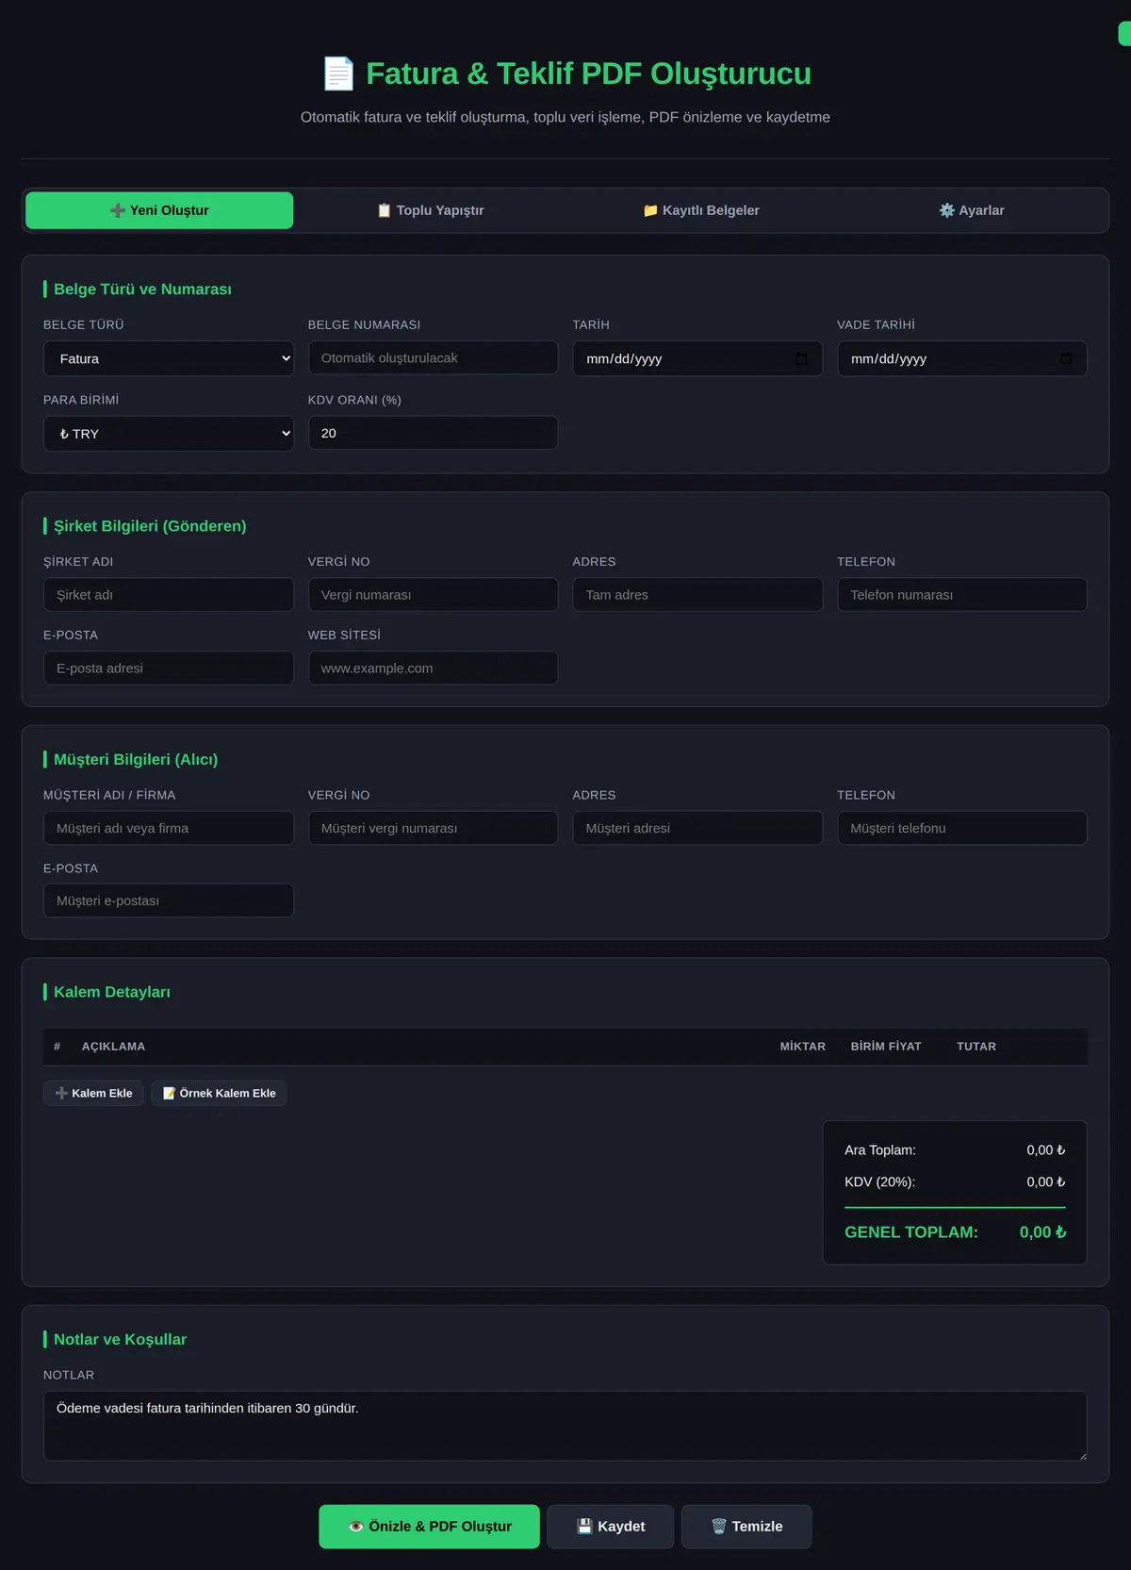Click the Vade Tarihi date input
Viewport: 1131px width, 1570px height.
[x=962, y=358]
